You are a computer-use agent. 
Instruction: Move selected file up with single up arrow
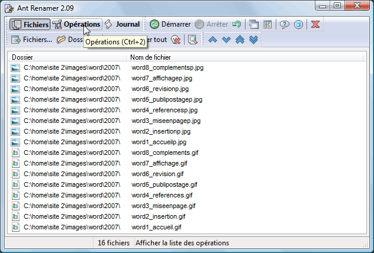coord(212,40)
